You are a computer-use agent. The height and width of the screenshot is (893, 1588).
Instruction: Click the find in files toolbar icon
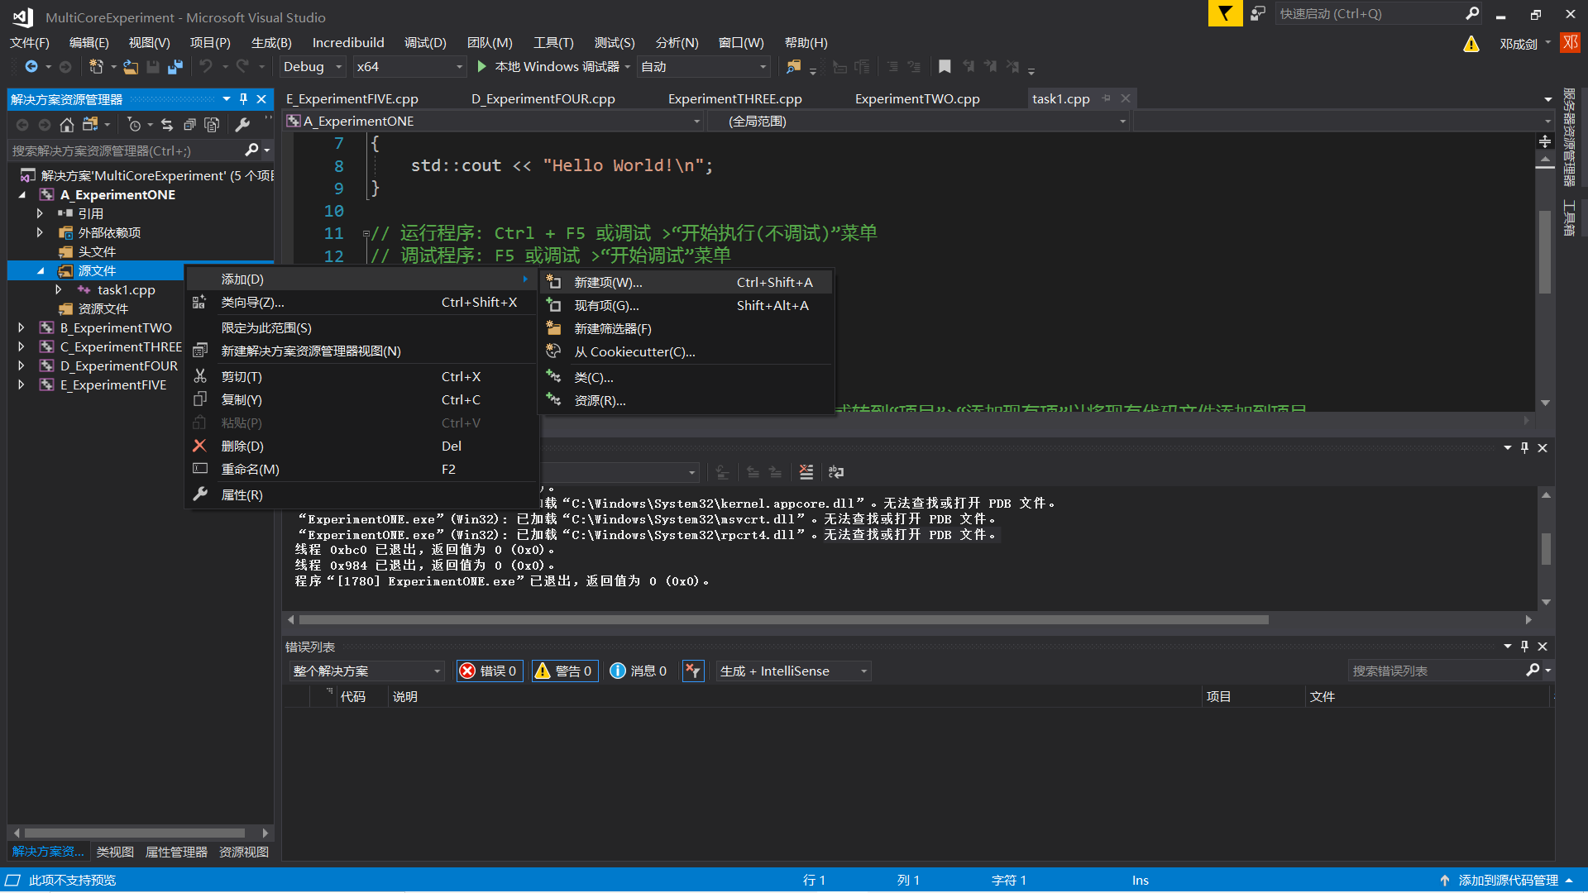(x=793, y=66)
